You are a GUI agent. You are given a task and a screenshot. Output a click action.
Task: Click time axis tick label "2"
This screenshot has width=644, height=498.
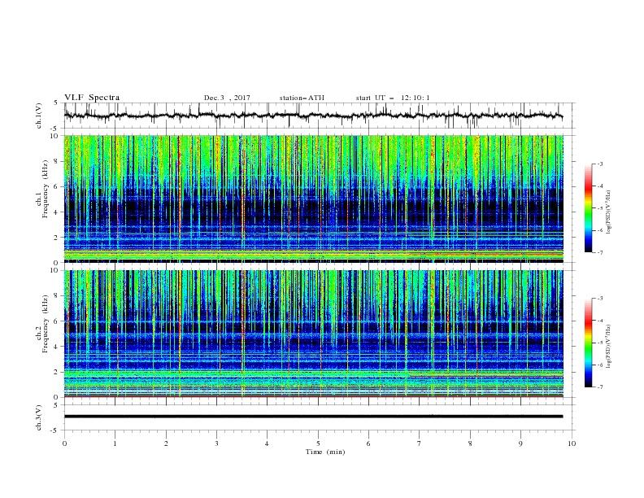166,443
